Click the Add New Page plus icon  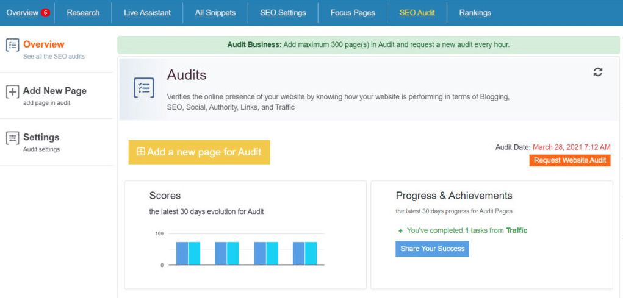pyautogui.click(x=12, y=91)
